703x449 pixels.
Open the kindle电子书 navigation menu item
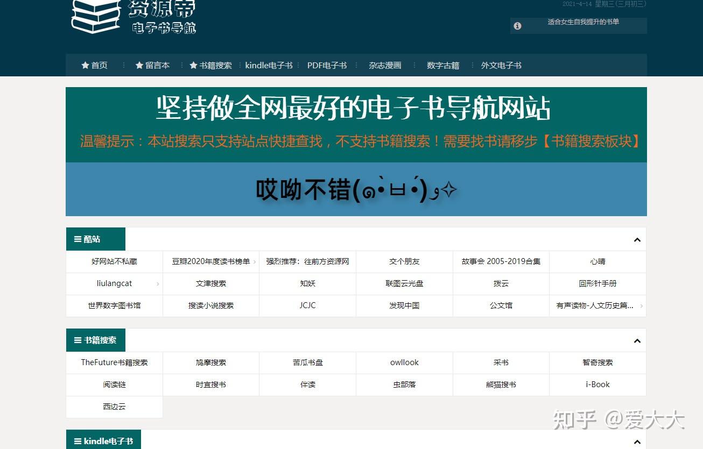tap(269, 65)
